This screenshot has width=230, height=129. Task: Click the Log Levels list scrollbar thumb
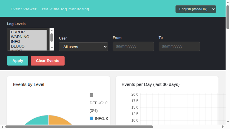(52, 37)
